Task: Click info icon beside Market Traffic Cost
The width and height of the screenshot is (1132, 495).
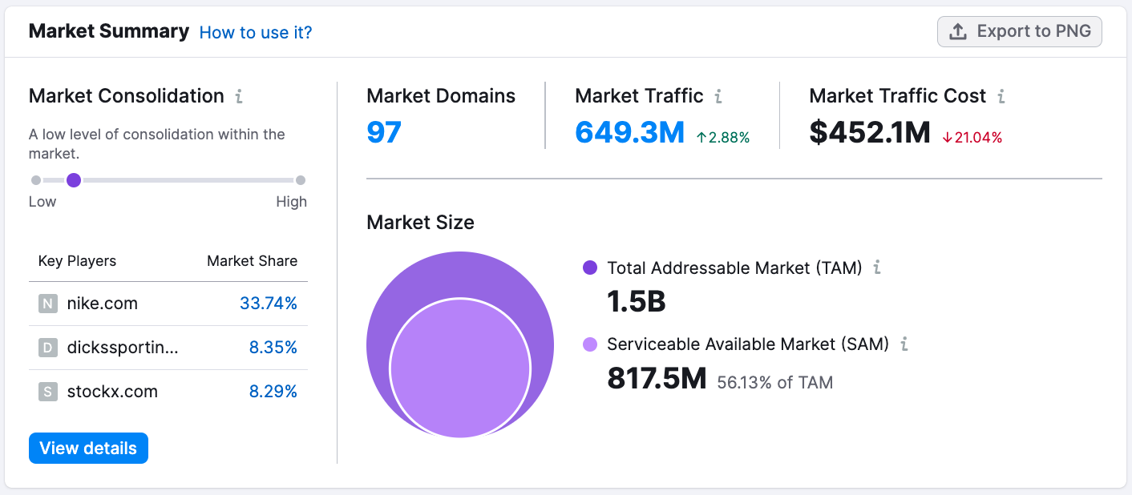Action: [x=1001, y=97]
